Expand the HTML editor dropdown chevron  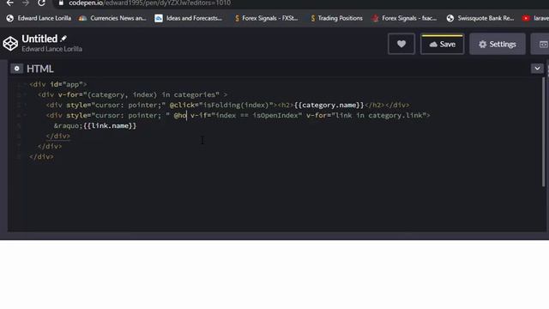537,69
